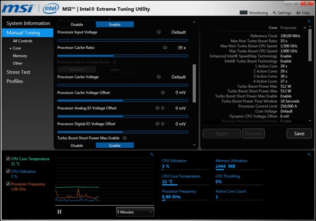
Task: Disable Turbo Boost Short Power Max
Action: pyautogui.click(x=77, y=145)
